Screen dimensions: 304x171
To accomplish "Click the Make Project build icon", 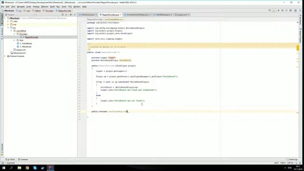I will click(269, 10).
